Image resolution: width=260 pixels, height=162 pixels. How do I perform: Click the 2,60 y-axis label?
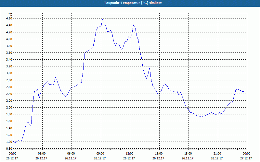[9, 87]
